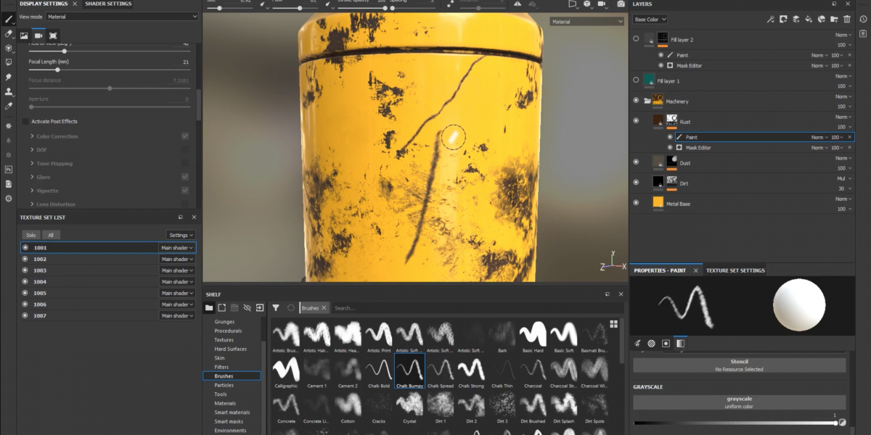Adjust the grayscale value slider
Viewport: 871px width, 435px height.
735,423
